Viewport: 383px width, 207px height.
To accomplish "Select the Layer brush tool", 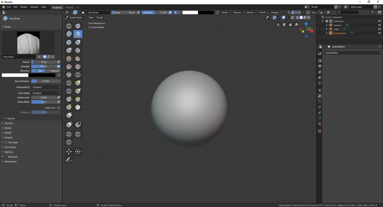I will click(69, 42).
